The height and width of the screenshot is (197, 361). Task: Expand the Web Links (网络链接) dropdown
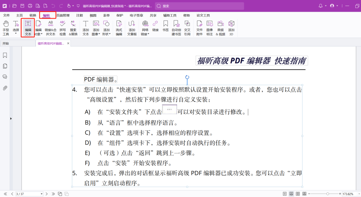click(x=148, y=34)
